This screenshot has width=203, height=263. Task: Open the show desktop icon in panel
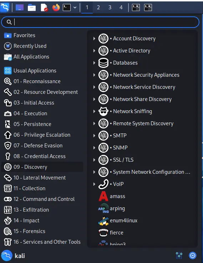click(20, 7)
